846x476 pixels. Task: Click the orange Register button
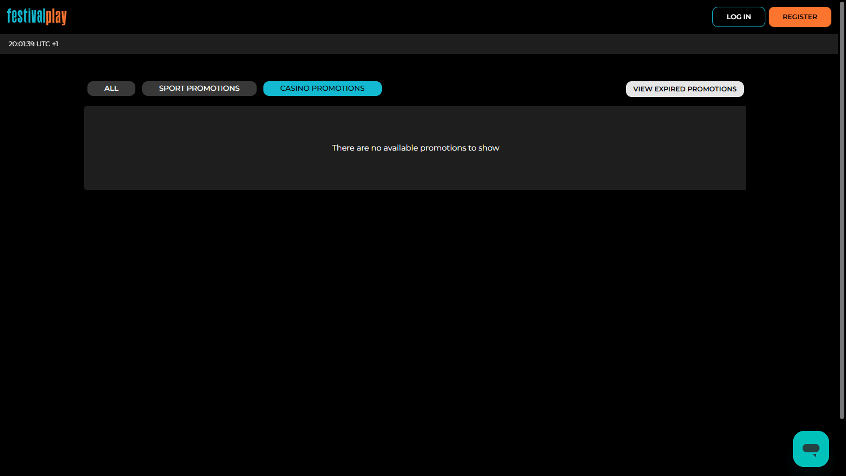click(799, 17)
